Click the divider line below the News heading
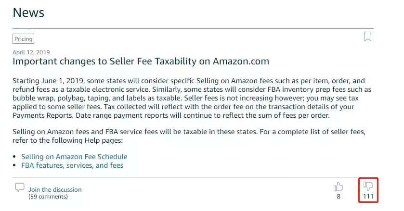Viewport: 404px width, 211px height. click(193, 28)
